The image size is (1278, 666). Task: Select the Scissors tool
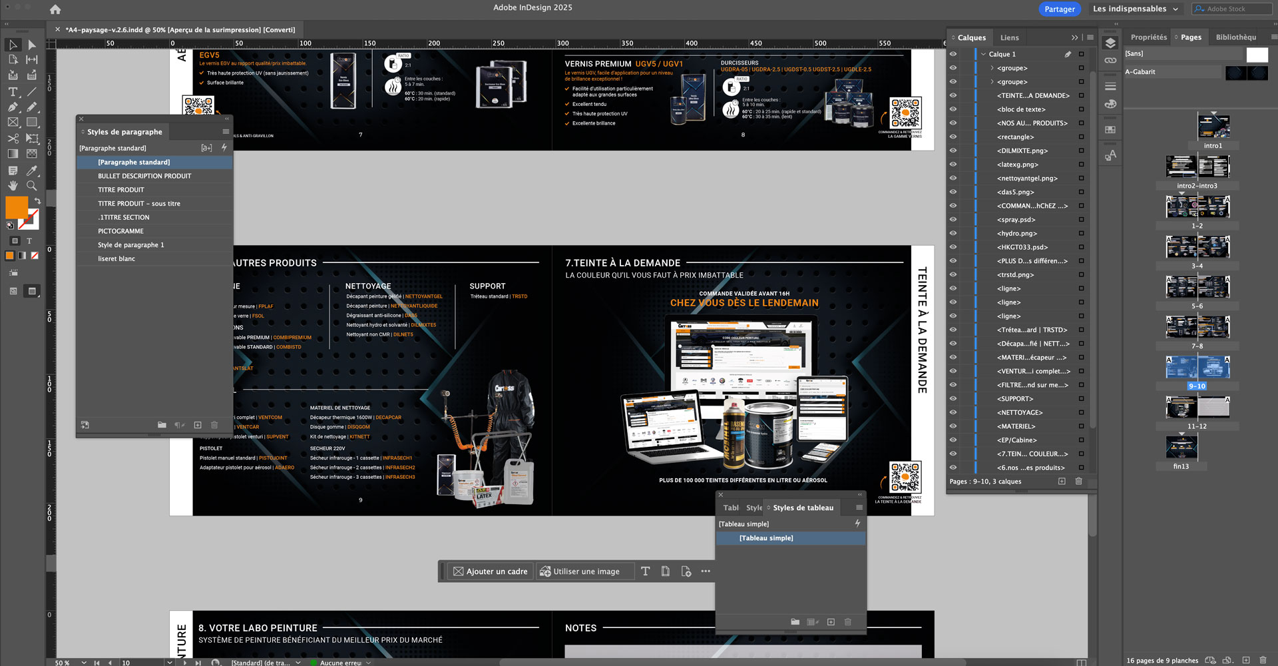tap(13, 139)
